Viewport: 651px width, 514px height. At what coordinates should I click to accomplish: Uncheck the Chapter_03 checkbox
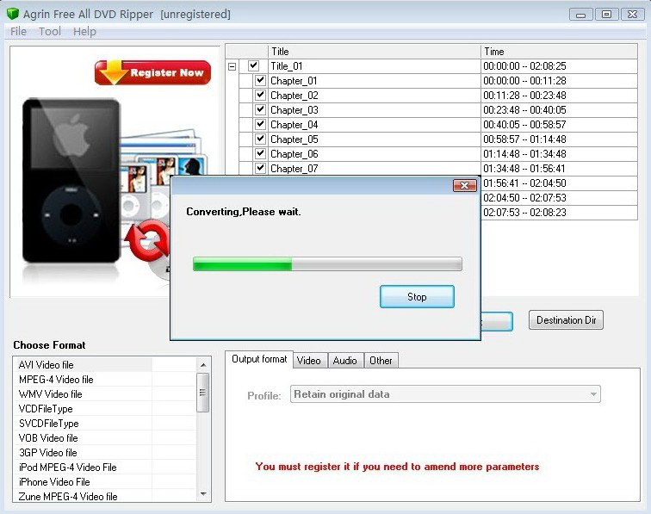260,109
